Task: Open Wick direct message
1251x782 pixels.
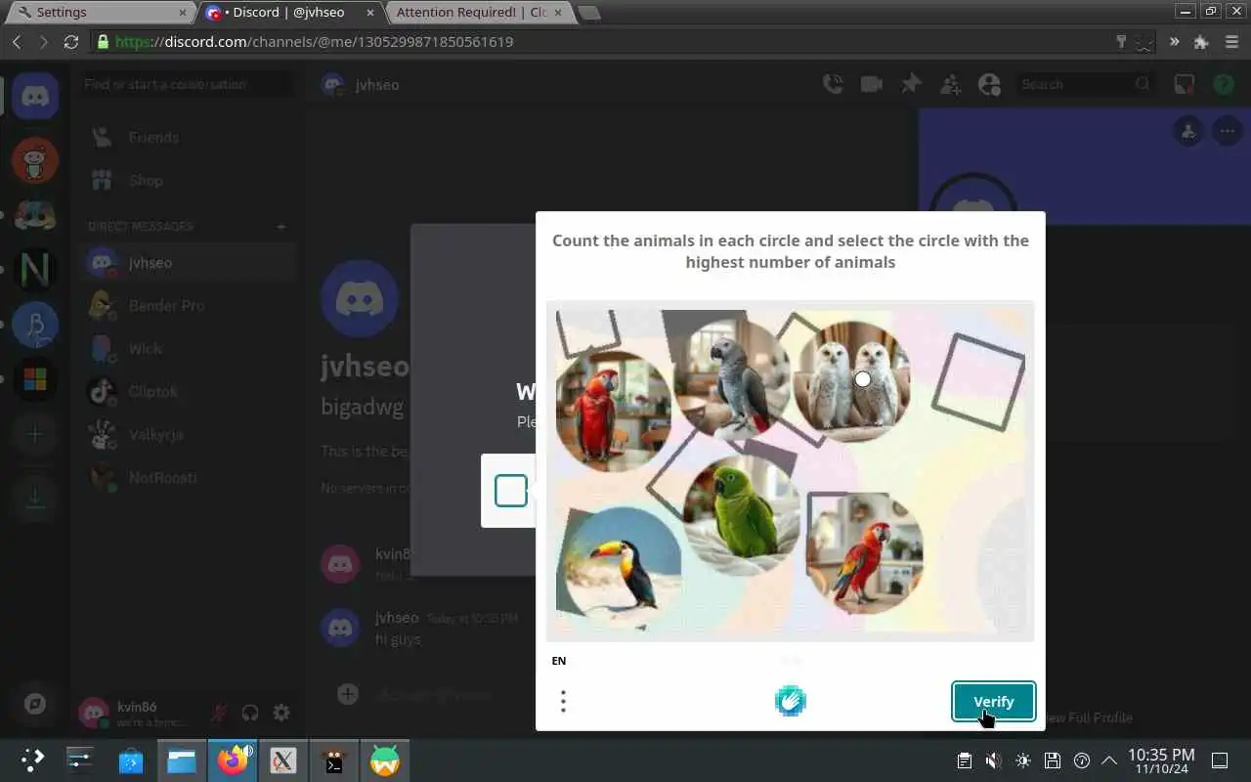Action: click(x=187, y=349)
